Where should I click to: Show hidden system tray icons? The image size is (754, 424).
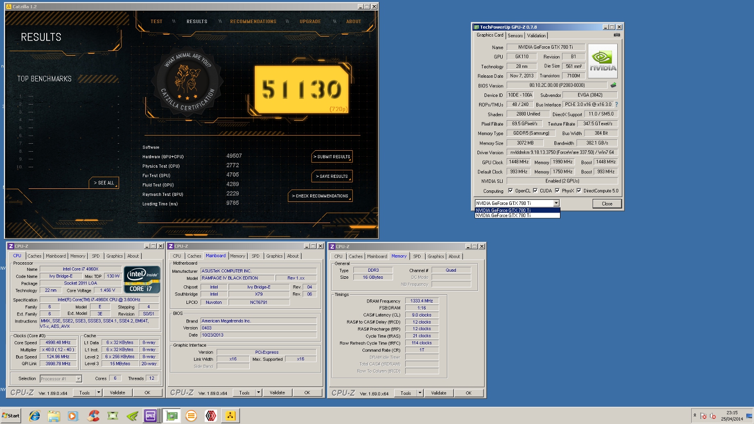tap(695, 415)
